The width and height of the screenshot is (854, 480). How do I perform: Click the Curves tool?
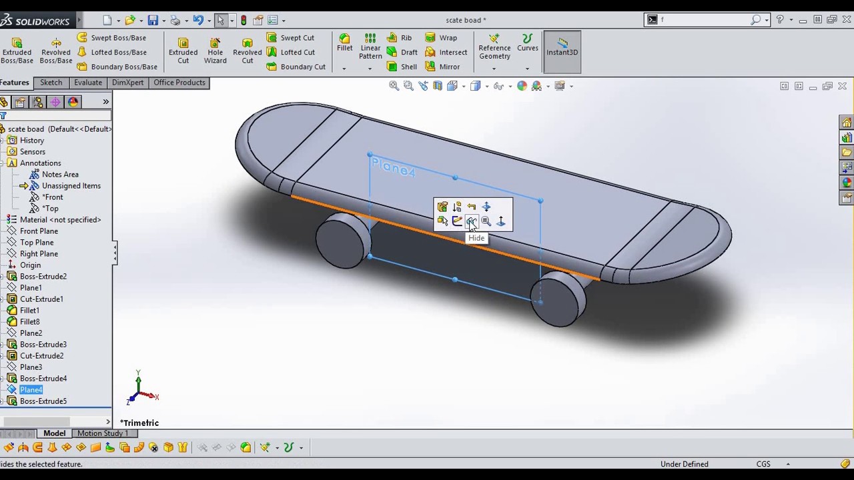point(527,43)
